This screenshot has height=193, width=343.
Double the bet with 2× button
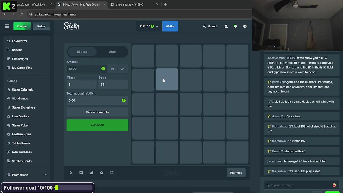pyautogui.click(x=123, y=69)
